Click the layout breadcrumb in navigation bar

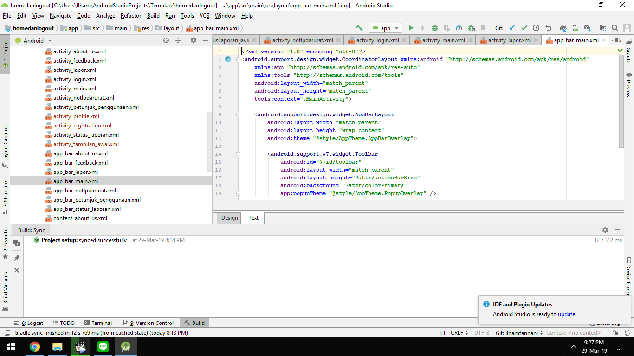[x=167, y=28]
